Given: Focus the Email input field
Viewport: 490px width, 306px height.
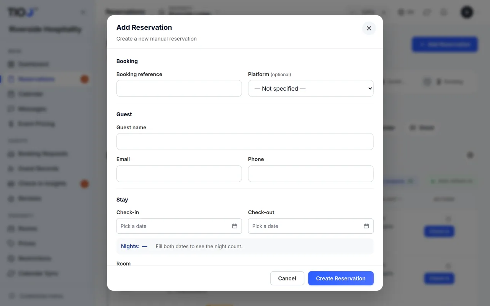Looking at the screenshot, I should pos(179,174).
